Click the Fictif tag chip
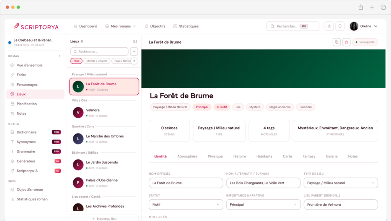 click(x=222, y=107)
